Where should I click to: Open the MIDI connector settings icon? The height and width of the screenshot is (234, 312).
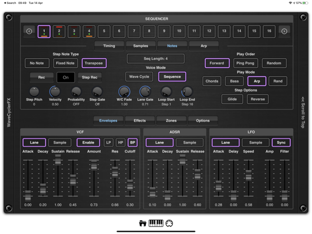pyautogui.click(x=169, y=223)
